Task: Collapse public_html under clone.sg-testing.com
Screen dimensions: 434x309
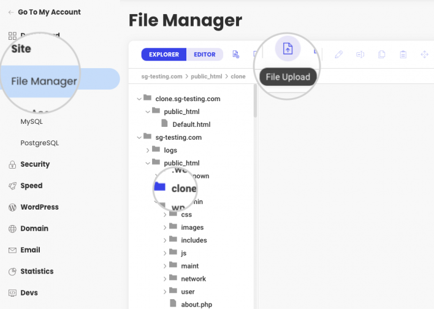Action: (x=148, y=112)
